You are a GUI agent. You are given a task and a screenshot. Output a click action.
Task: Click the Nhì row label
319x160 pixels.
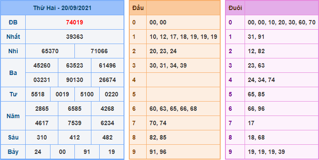13,51
